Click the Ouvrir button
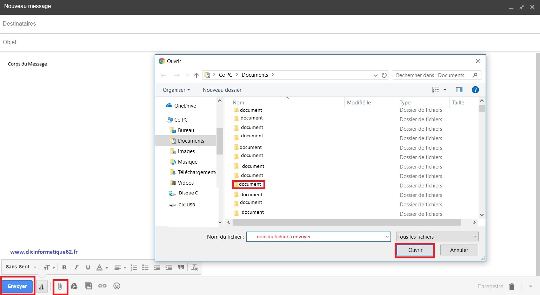The width and height of the screenshot is (540, 295). [x=415, y=250]
